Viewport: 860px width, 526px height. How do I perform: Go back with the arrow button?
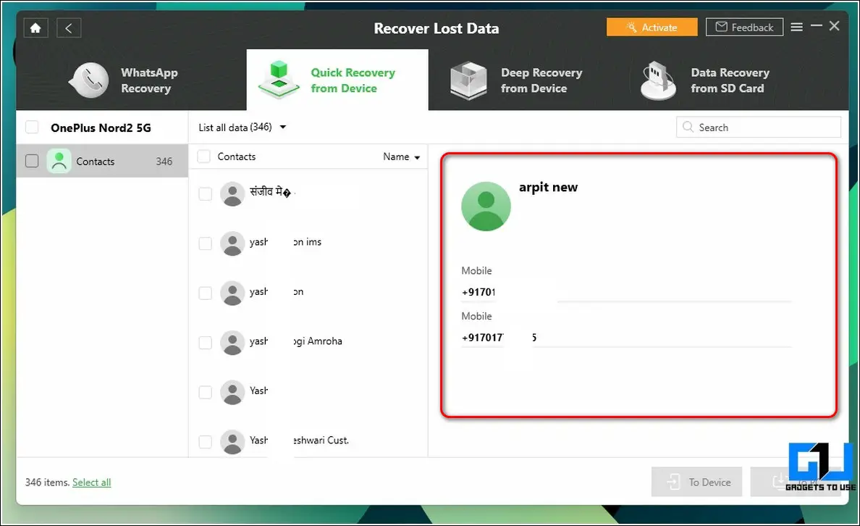69,28
